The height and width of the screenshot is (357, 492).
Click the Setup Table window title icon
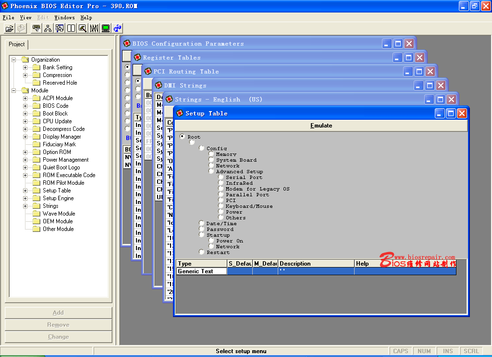pyautogui.click(x=180, y=113)
